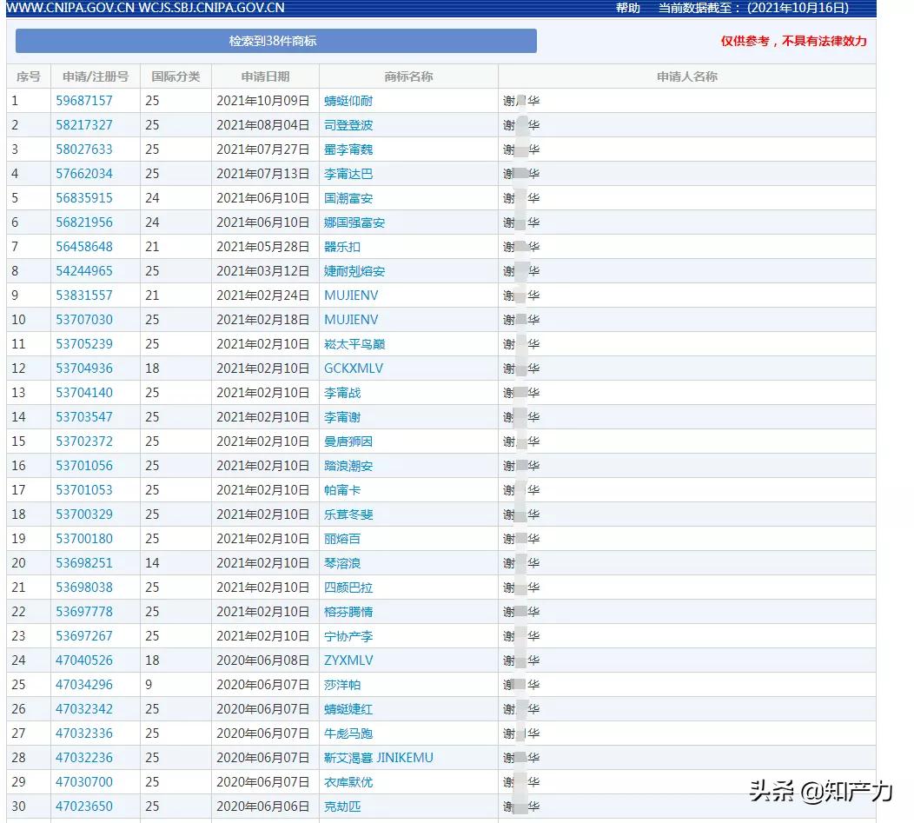Open registration number 53698251
Viewport: 914px width, 823px height.
coord(84,562)
